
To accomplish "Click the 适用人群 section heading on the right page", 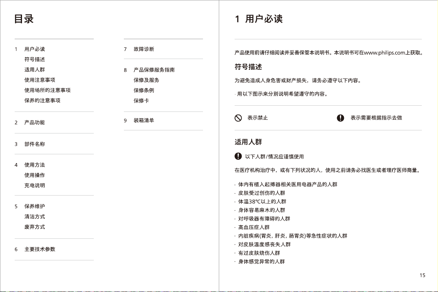I will pyautogui.click(x=249, y=142).
